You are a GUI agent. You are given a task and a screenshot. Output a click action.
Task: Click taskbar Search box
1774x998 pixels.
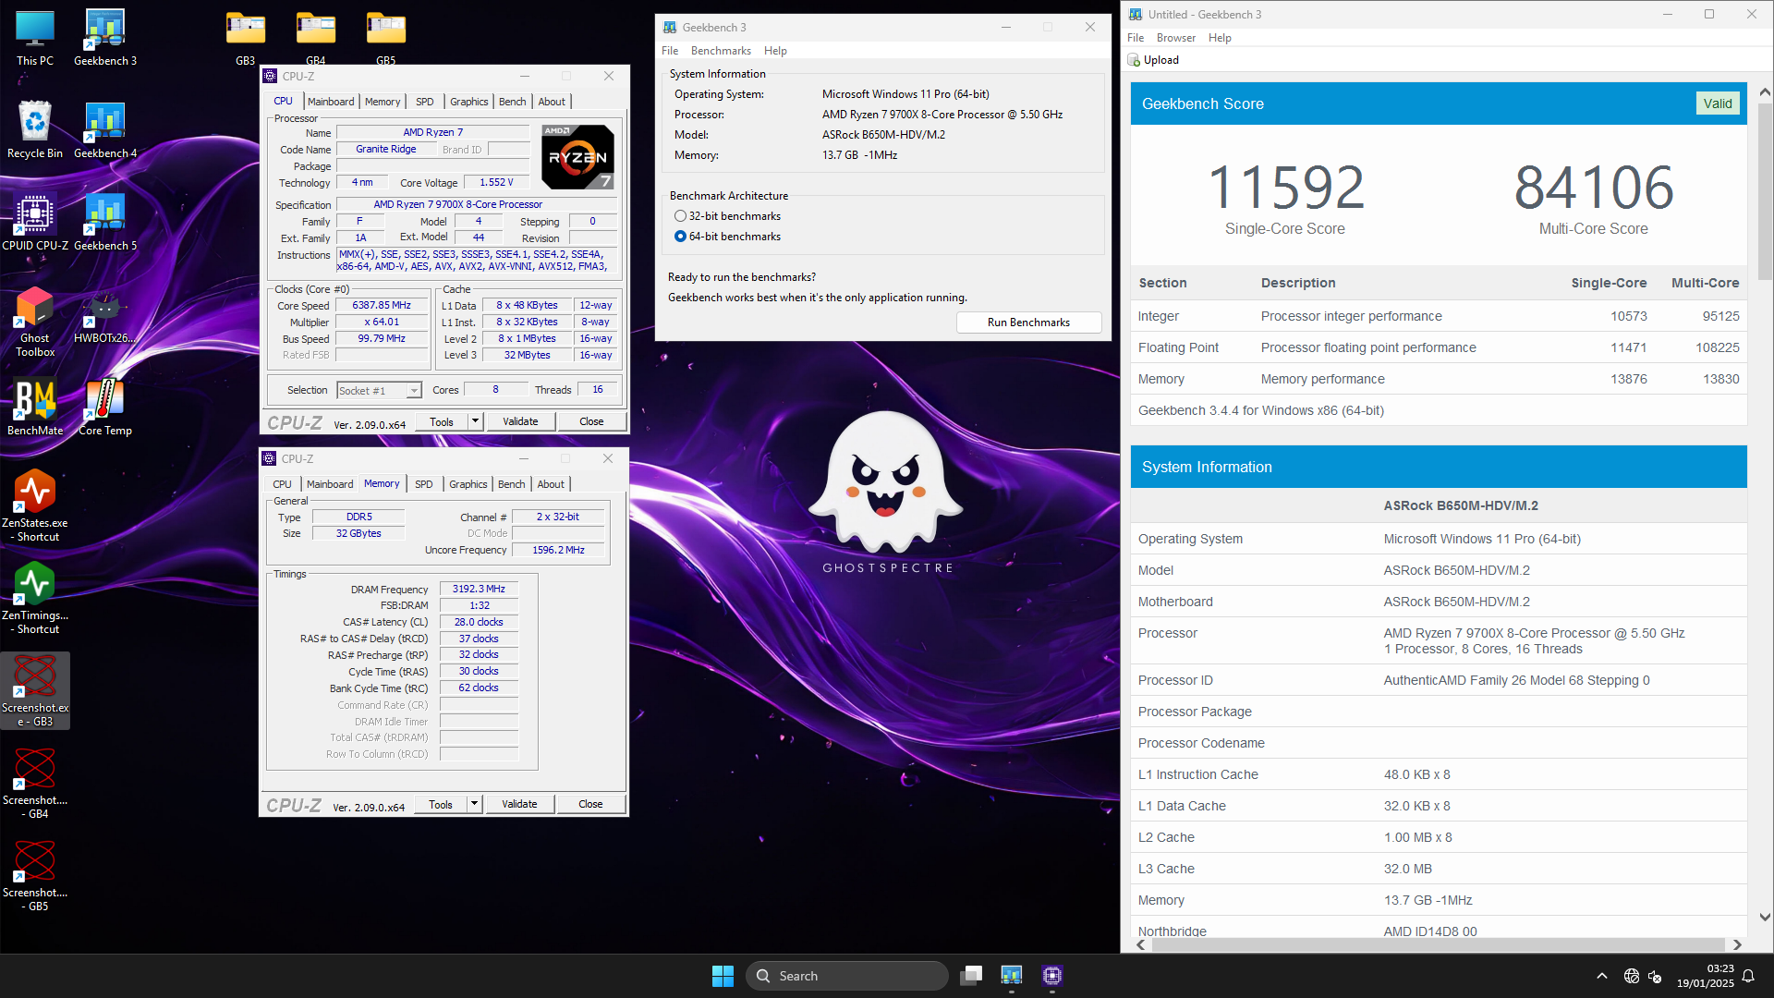(847, 976)
